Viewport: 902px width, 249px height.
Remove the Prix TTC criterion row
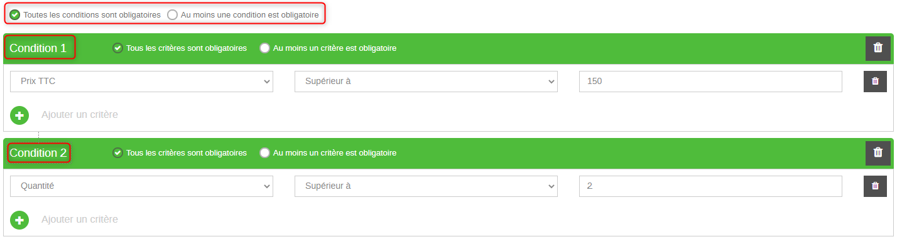click(x=875, y=81)
